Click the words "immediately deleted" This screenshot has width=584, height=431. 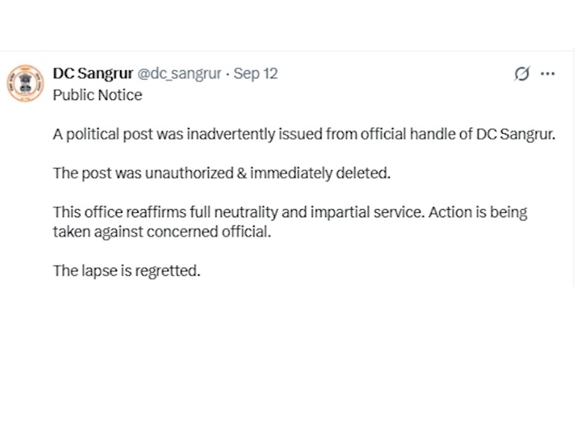click(321, 173)
